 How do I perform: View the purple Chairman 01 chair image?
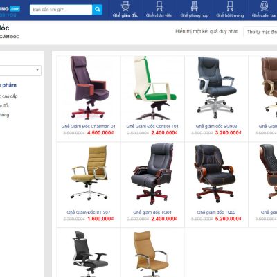click(89, 88)
